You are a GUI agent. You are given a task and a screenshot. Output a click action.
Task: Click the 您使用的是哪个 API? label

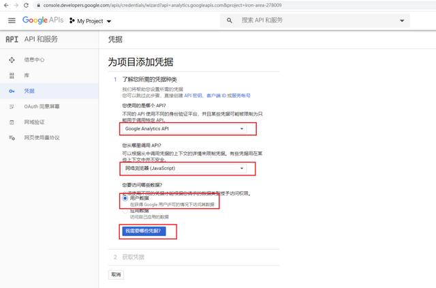click(x=144, y=106)
